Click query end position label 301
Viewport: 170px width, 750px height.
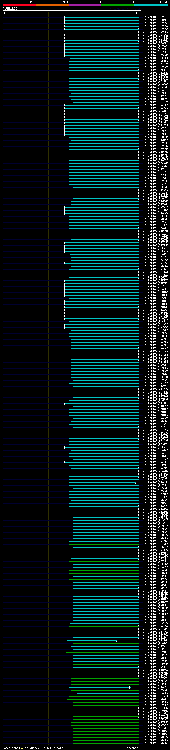(137, 13)
